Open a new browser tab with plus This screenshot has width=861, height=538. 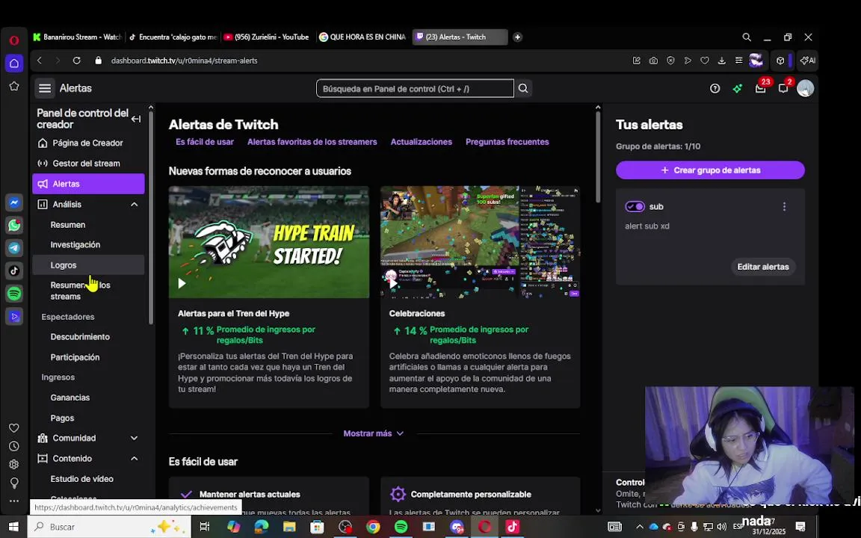(x=517, y=37)
